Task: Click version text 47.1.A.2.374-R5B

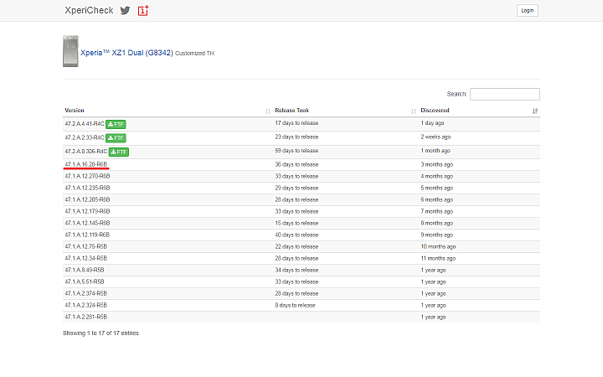Action: pos(85,293)
